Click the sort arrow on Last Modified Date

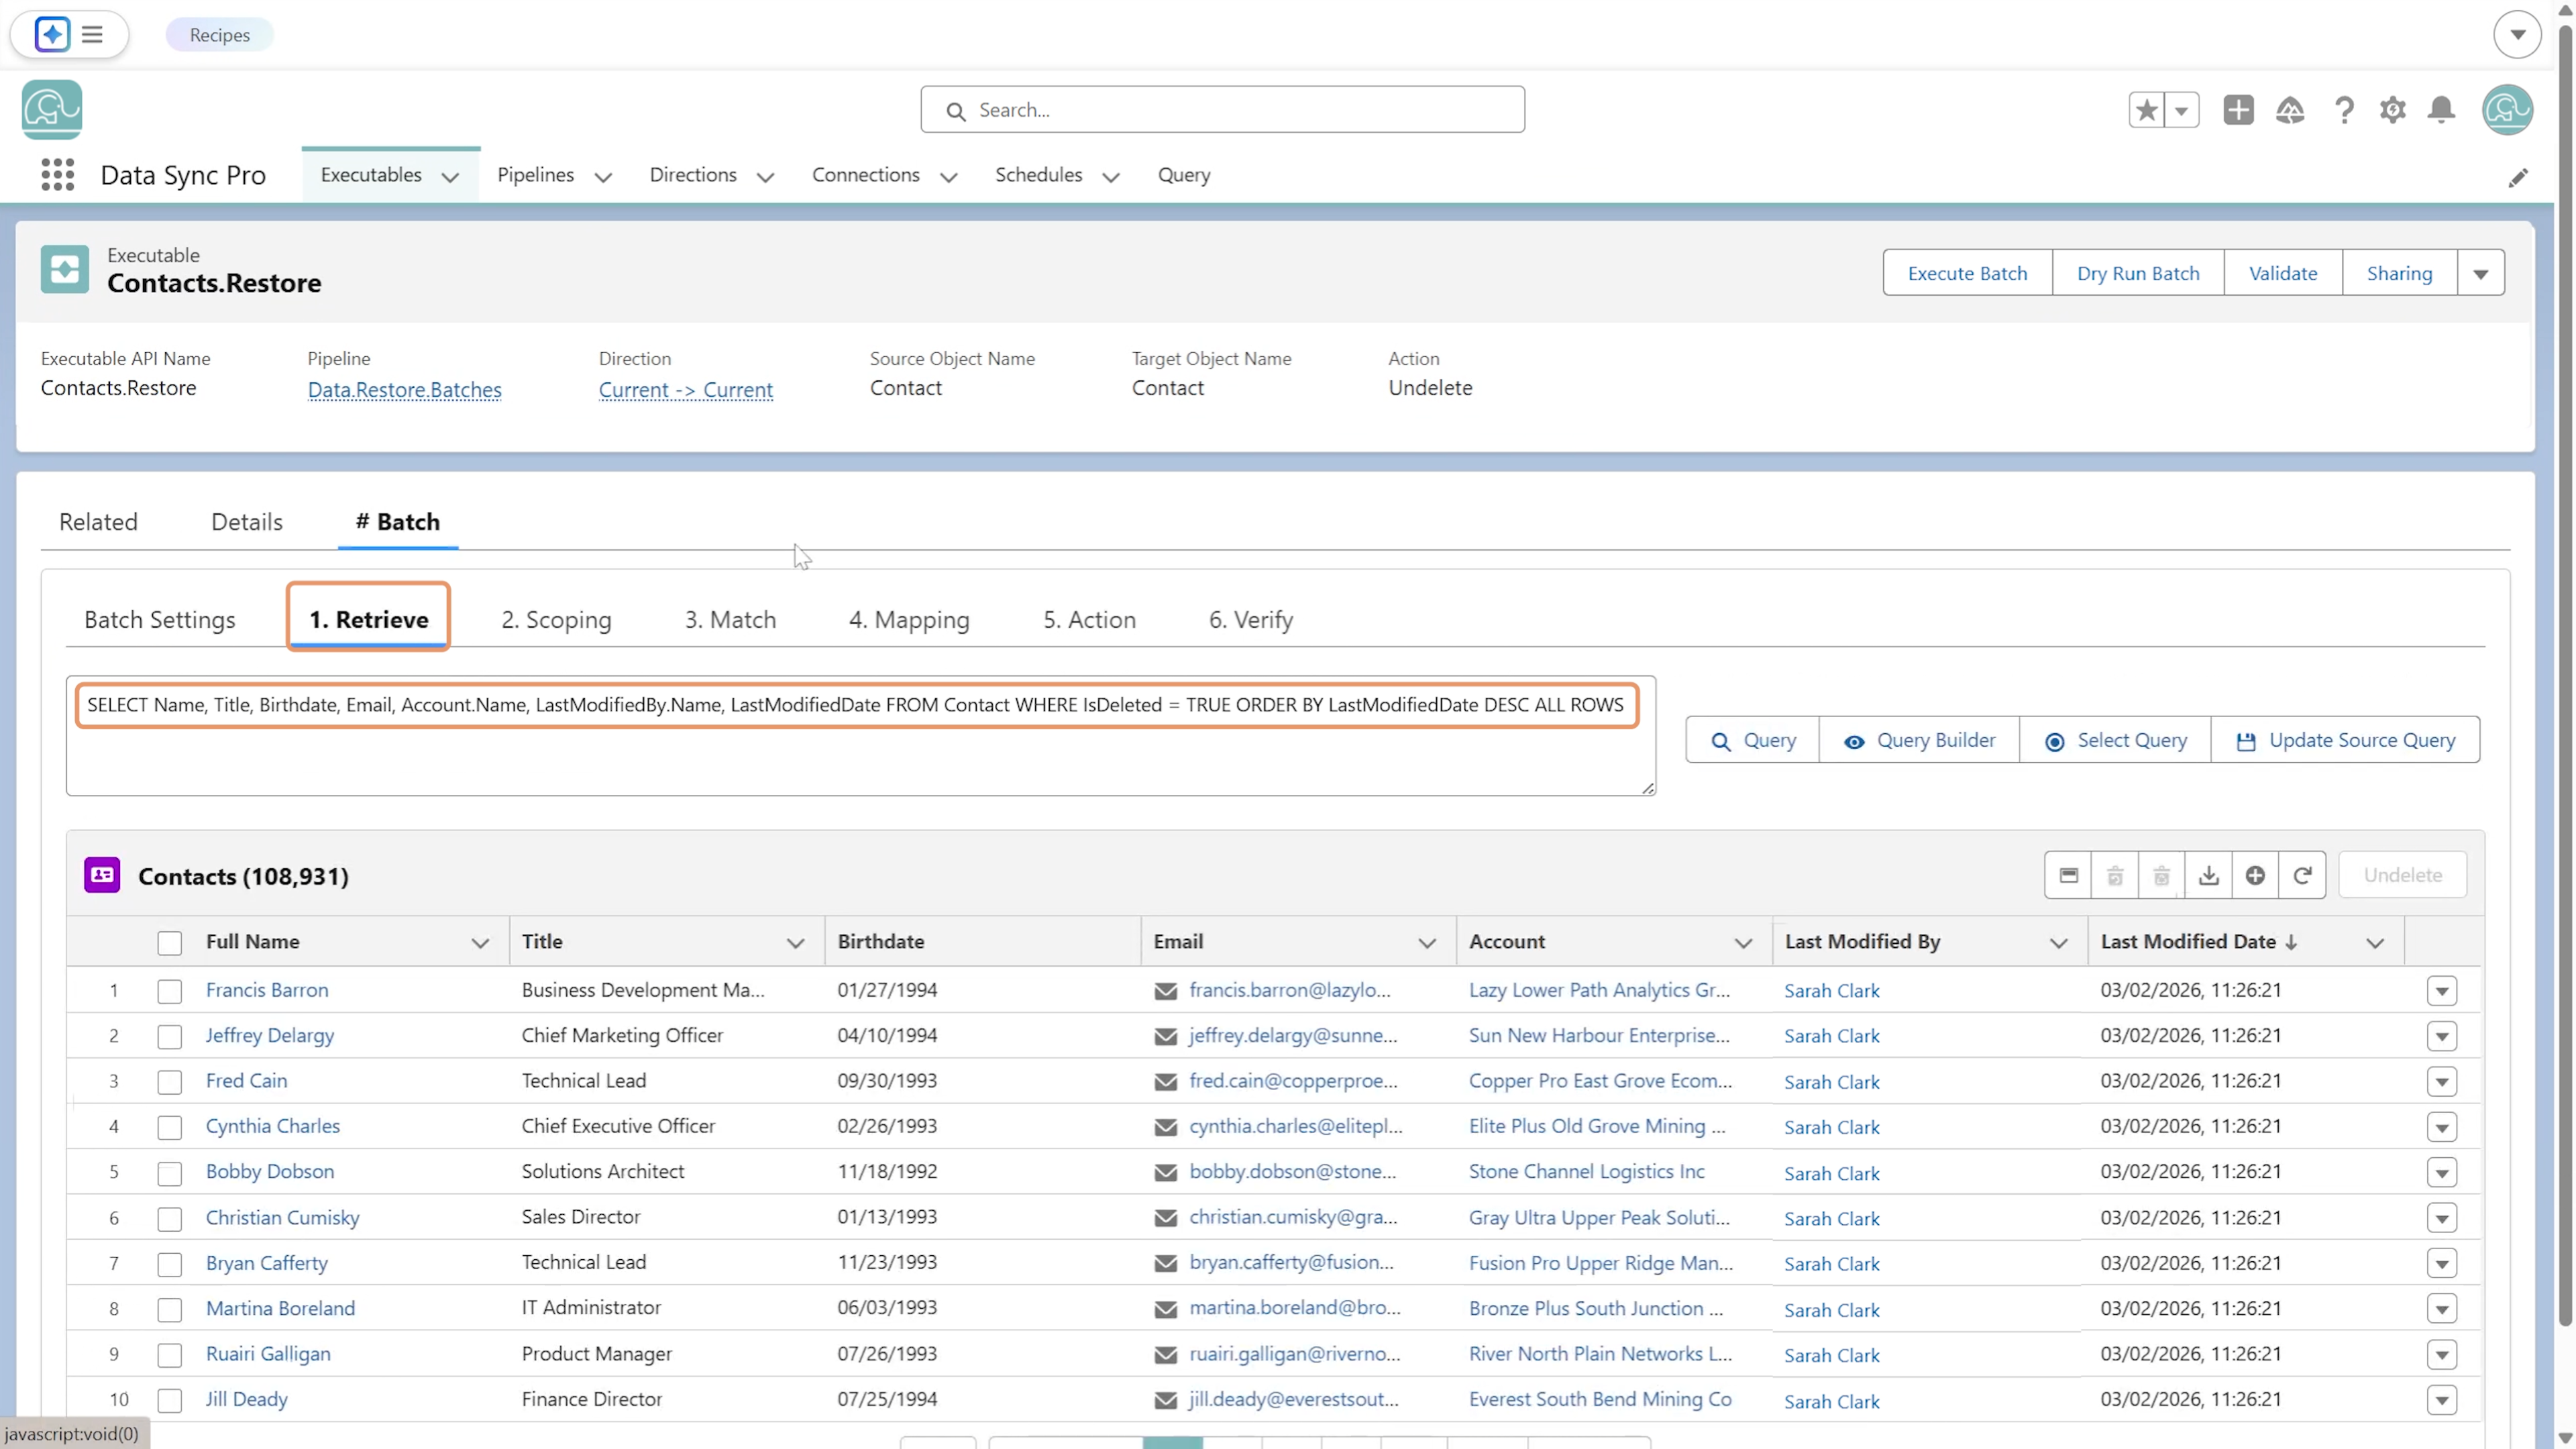pos(2291,942)
